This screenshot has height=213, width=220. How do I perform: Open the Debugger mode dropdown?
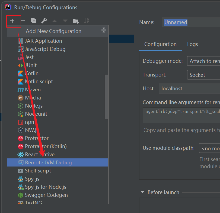[x=203, y=61]
